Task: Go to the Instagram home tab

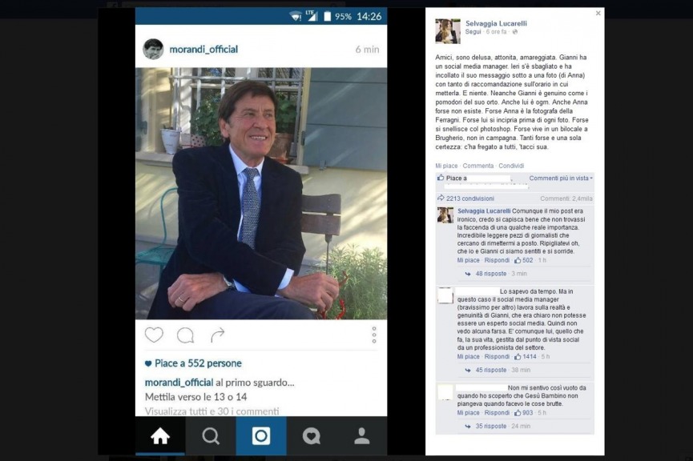Action: pos(160,436)
